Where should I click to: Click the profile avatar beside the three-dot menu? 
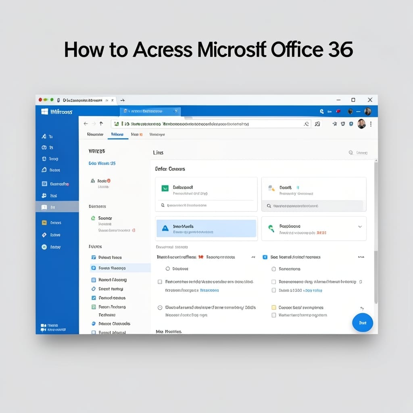pyautogui.click(x=362, y=123)
